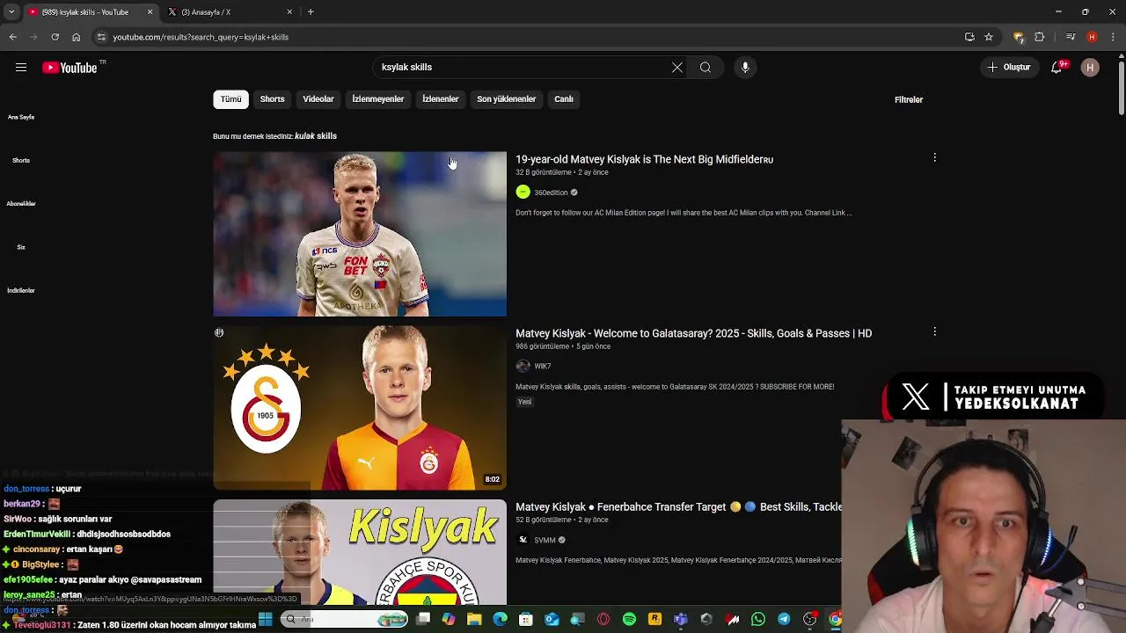Open the Chrome three-dot menu
Image resolution: width=1126 pixels, height=633 pixels.
(1114, 37)
